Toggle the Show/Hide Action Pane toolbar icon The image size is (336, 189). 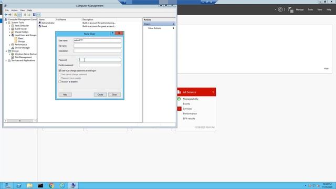point(38,15)
